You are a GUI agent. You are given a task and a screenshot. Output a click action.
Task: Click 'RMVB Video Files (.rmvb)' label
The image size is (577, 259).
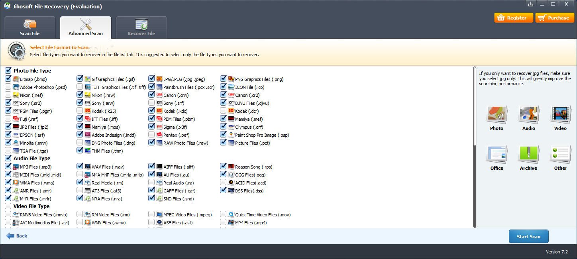pos(44,215)
